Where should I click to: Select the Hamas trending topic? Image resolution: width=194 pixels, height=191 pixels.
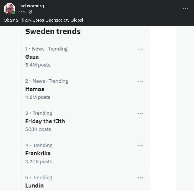[x=35, y=89]
